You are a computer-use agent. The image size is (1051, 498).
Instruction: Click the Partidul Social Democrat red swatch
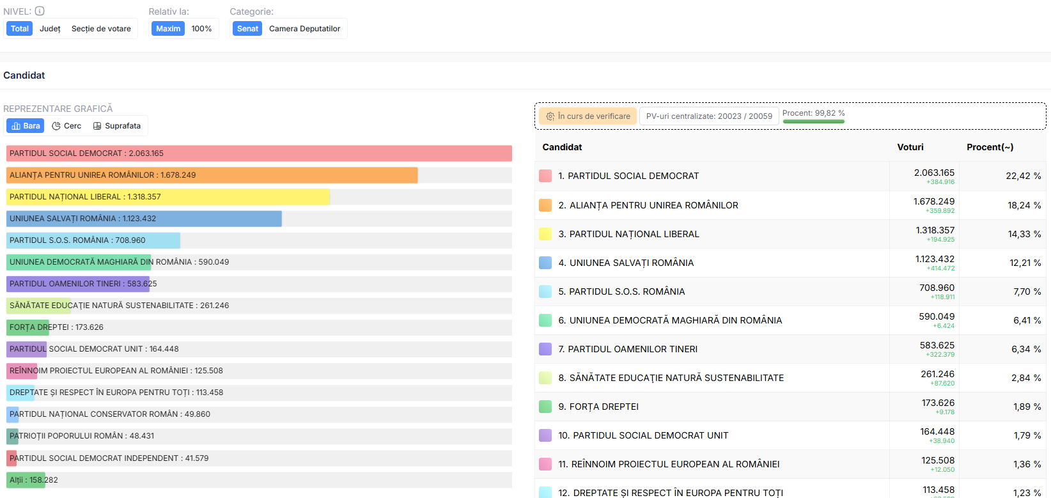coord(545,176)
